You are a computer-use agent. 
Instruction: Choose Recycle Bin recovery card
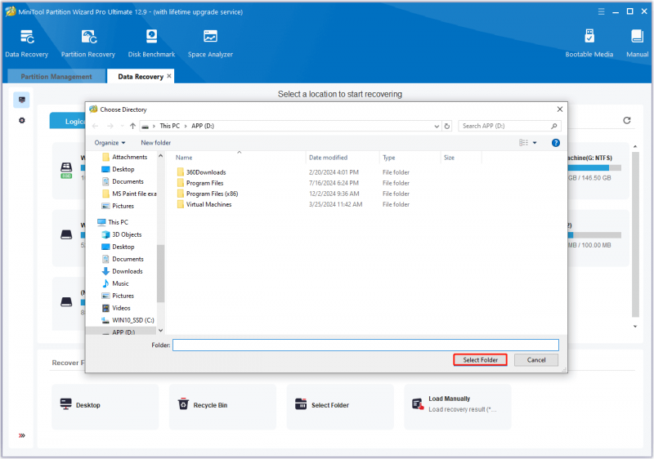pos(222,406)
